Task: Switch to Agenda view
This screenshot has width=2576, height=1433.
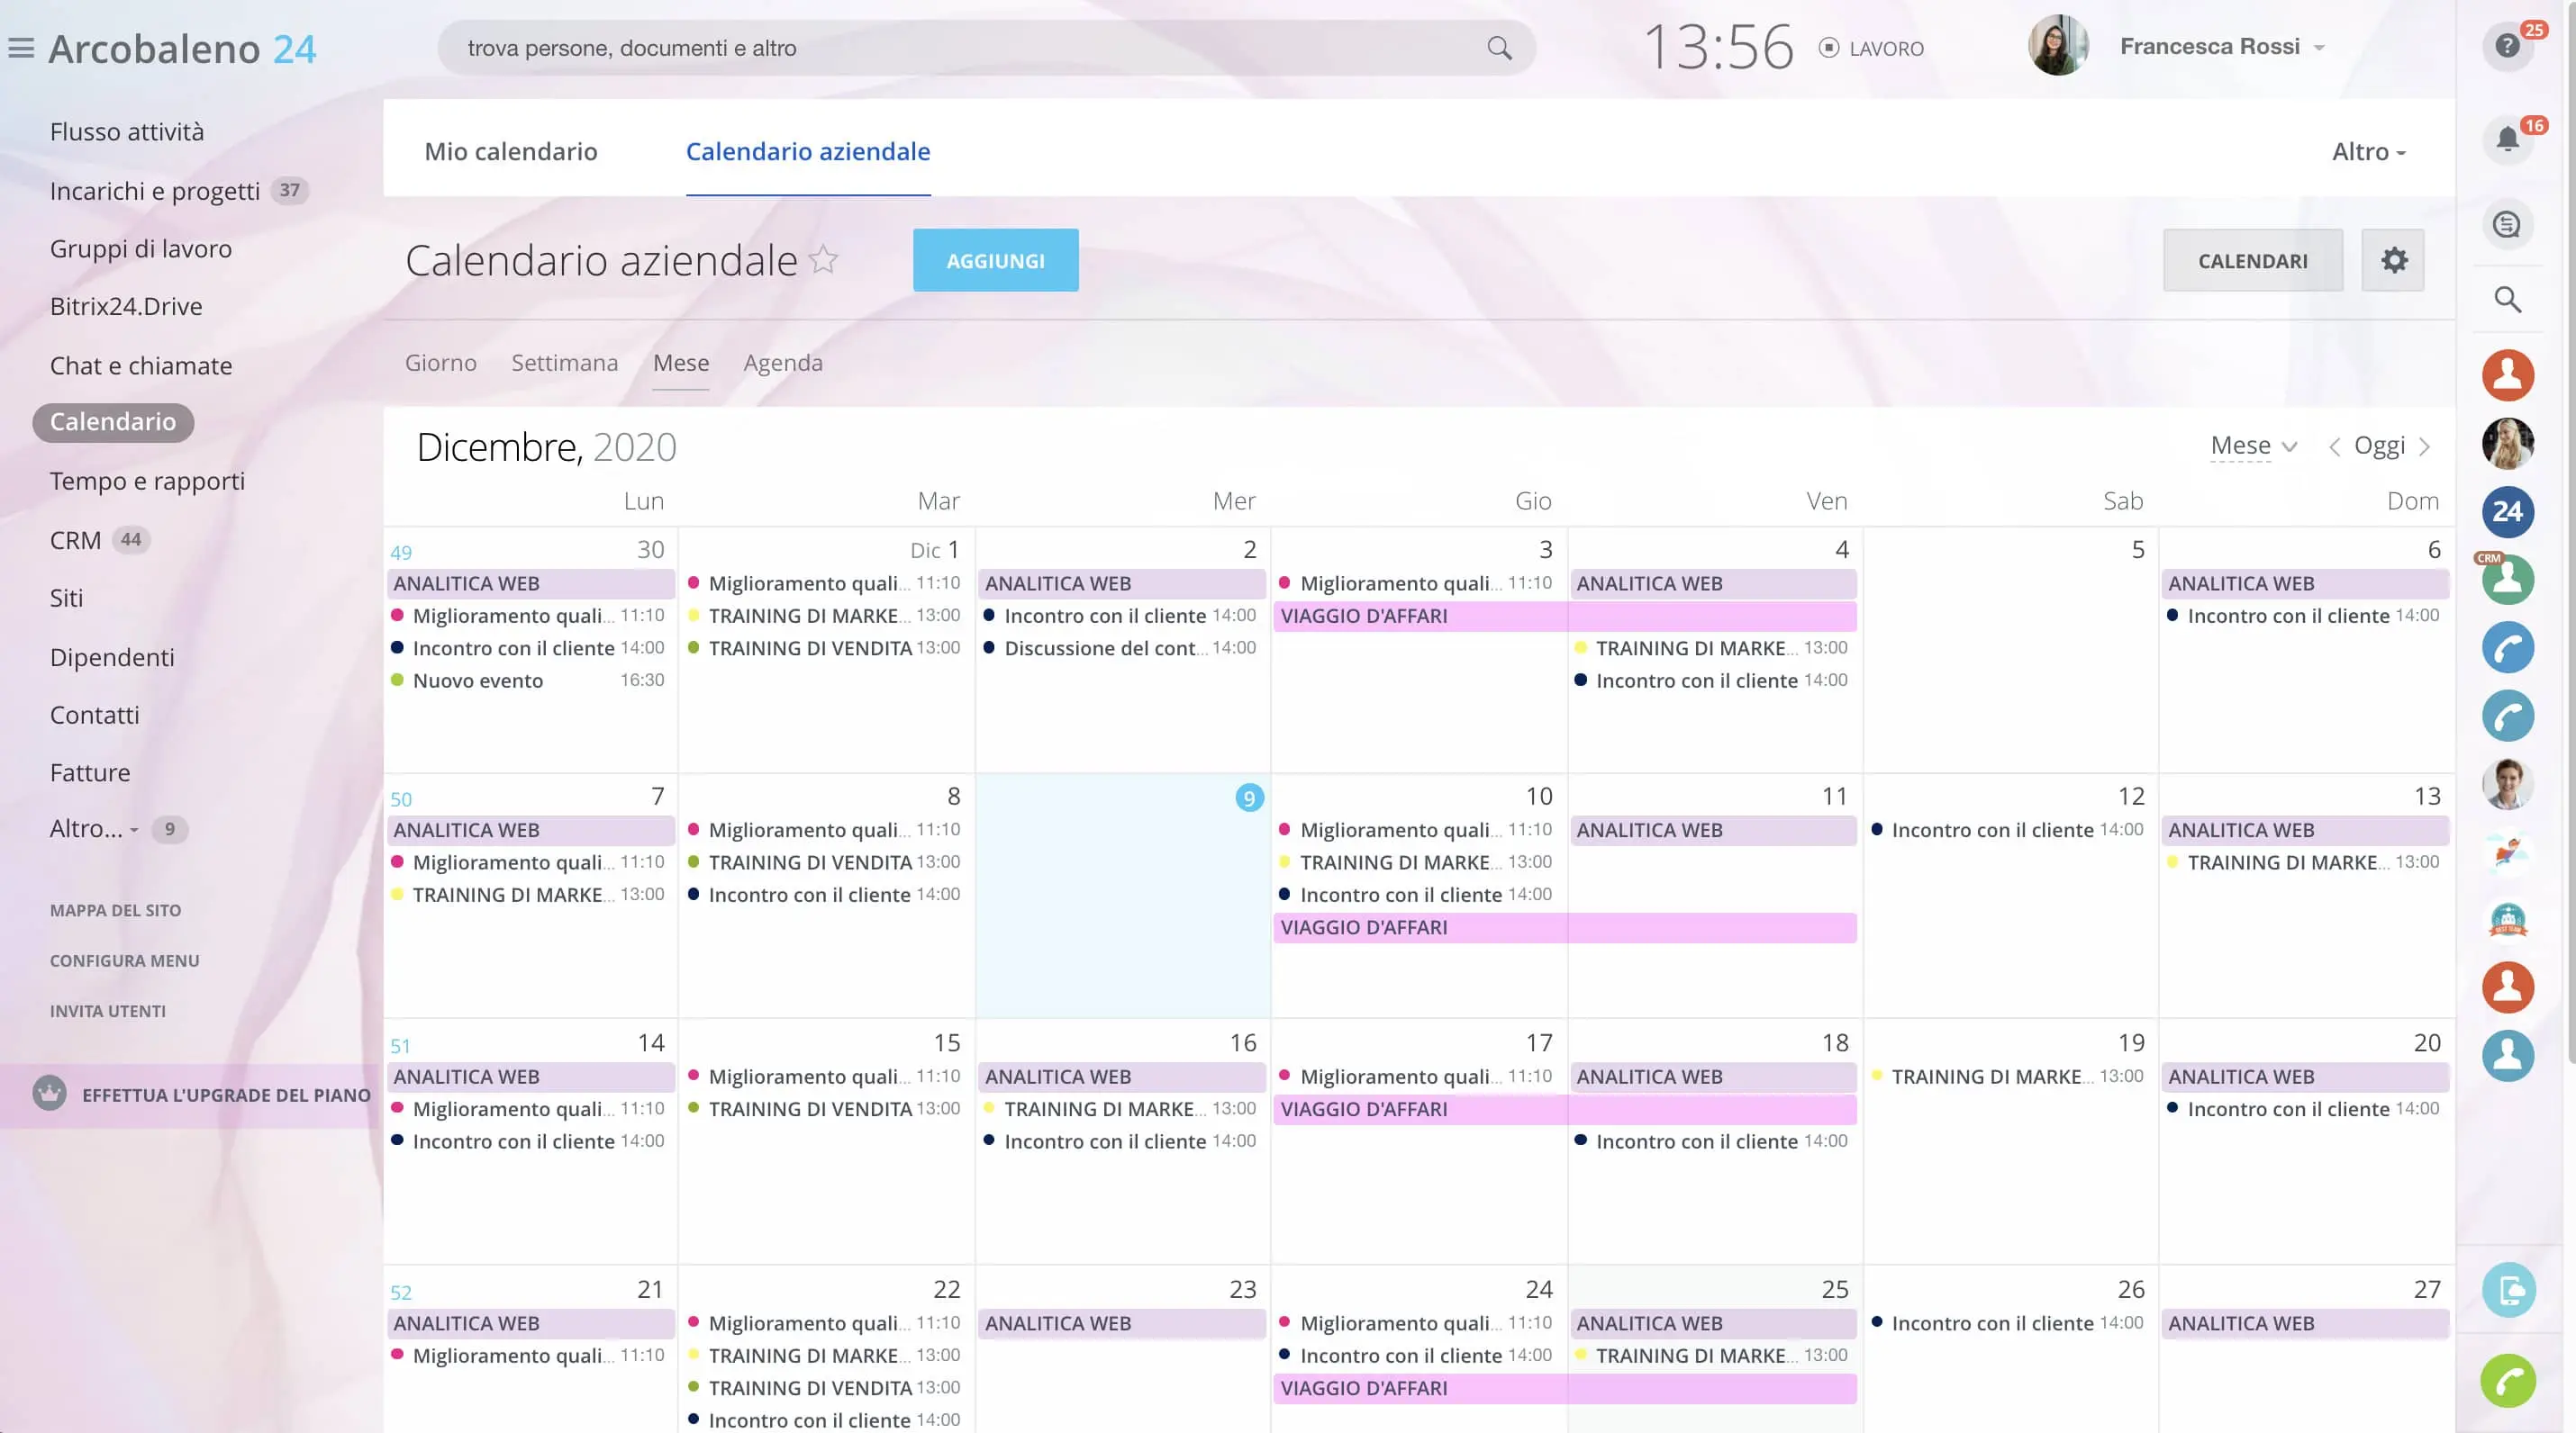Action: point(783,363)
